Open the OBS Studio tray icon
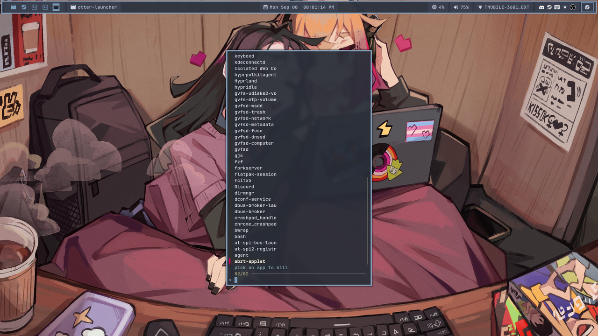 [x=573, y=7]
